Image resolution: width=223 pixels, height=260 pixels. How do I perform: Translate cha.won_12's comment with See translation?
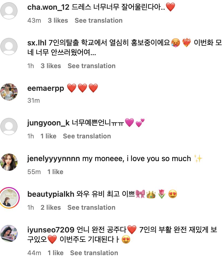click(x=99, y=21)
